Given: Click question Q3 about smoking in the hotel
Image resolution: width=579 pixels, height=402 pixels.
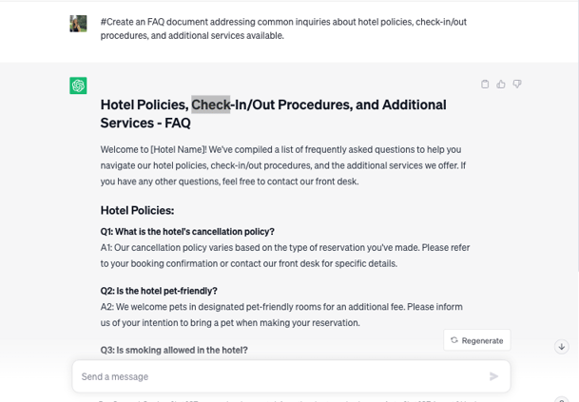Looking at the screenshot, I should (x=174, y=350).
